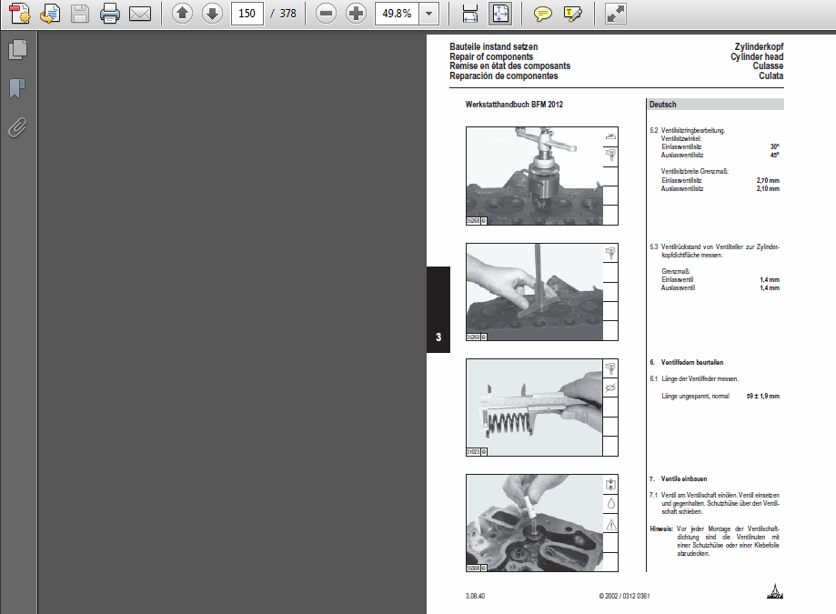
Task: Click the '59 ± 1,9 mm' spring length value
Action: click(x=763, y=396)
